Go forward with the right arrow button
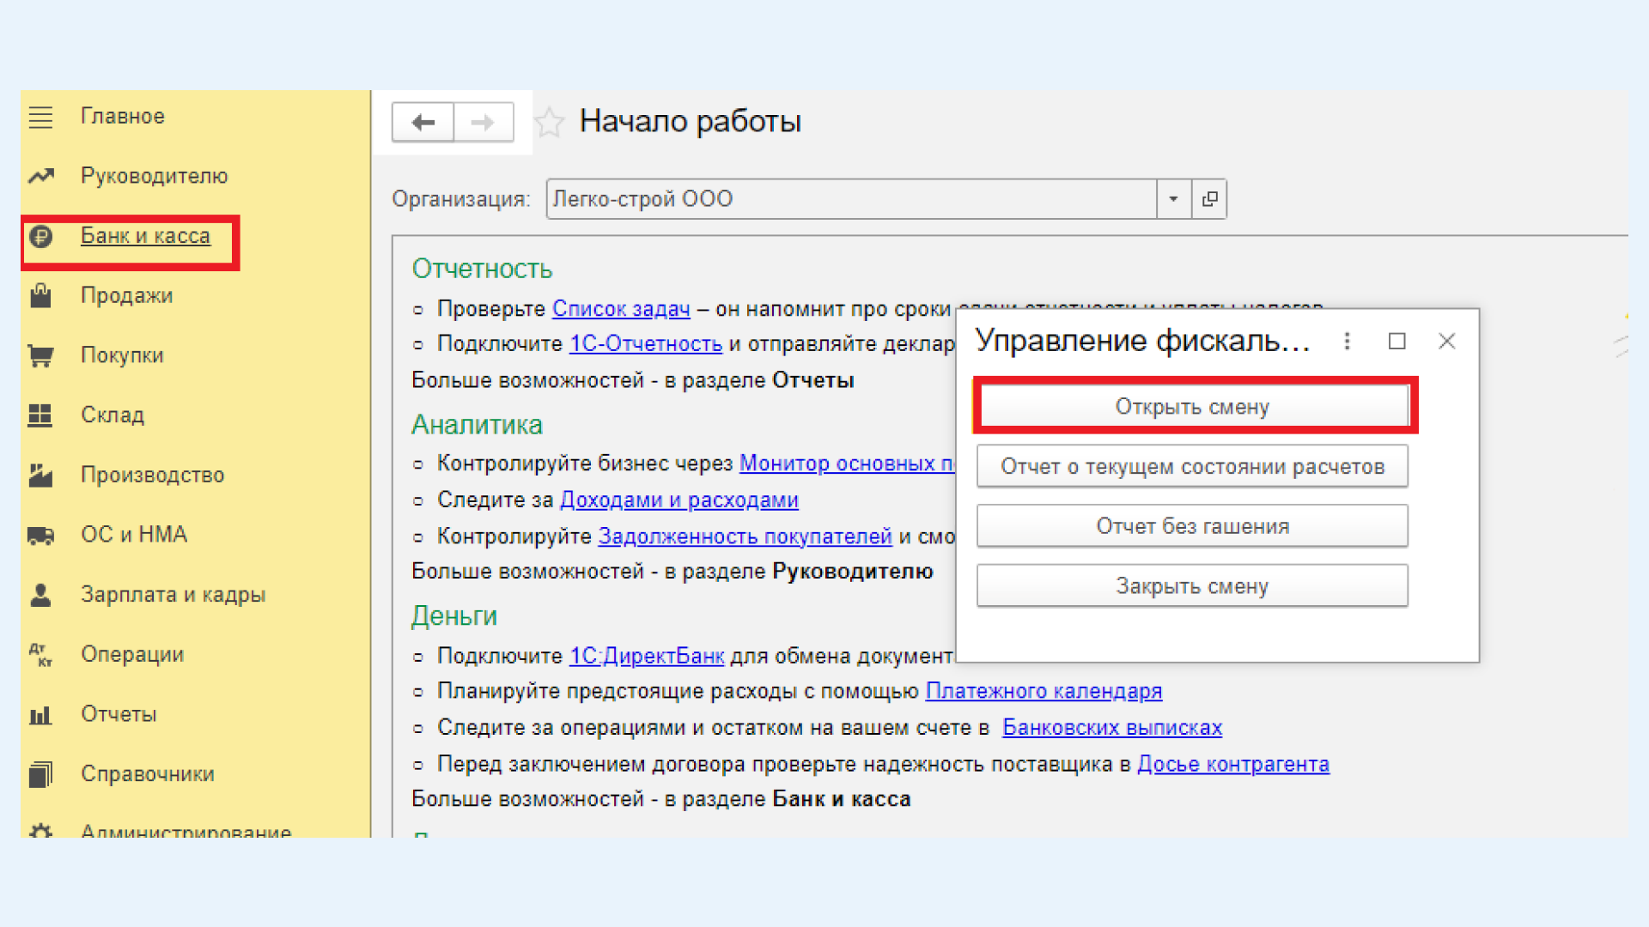 click(x=484, y=123)
